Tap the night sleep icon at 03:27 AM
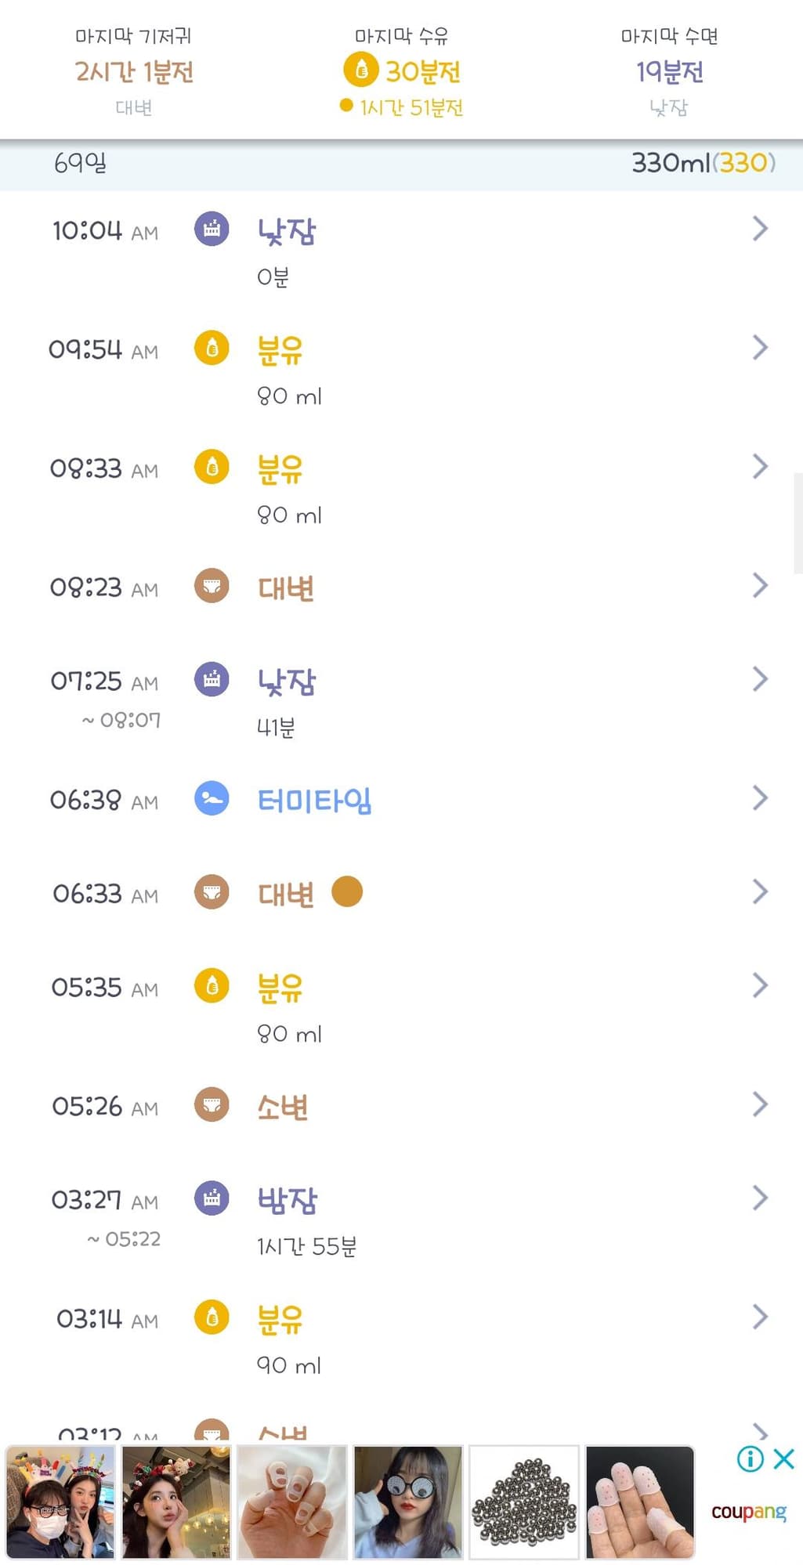The image size is (803, 1565). [x=212, y=1198]
